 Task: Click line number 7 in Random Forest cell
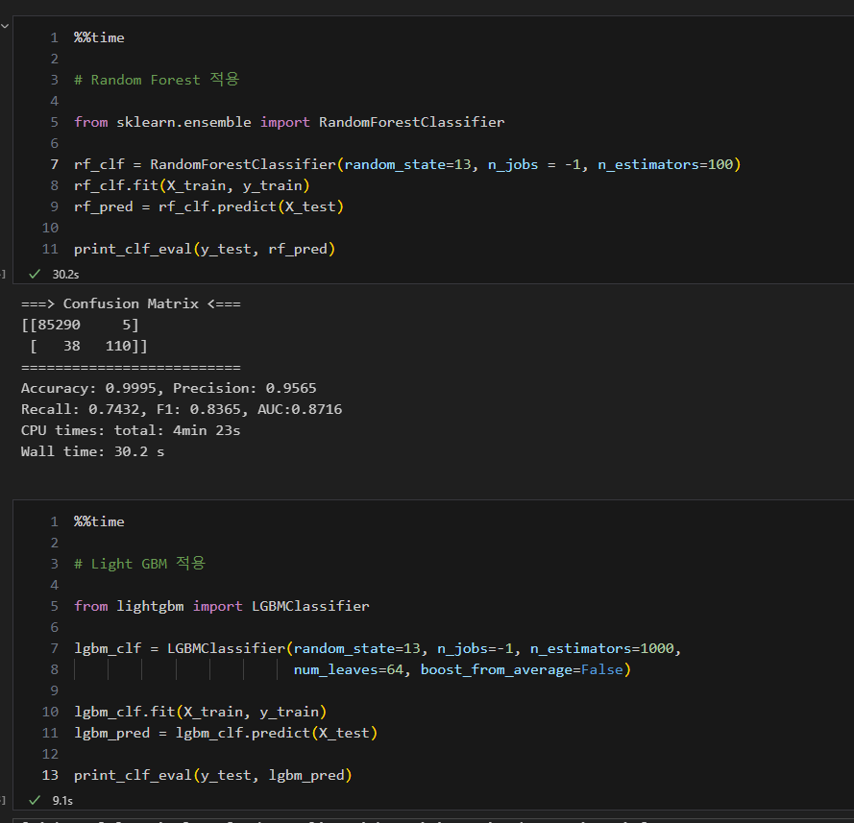[x=54, y=164]
